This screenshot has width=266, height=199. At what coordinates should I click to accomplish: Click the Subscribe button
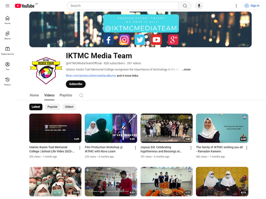pyautogui.click(x=76, y=84)
